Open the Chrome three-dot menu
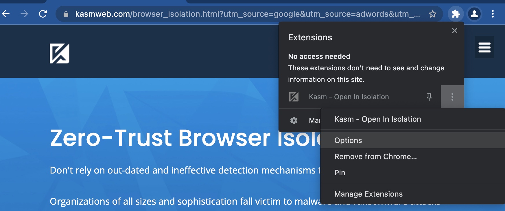The image size is (505, 211). click(x=493, y=14)
